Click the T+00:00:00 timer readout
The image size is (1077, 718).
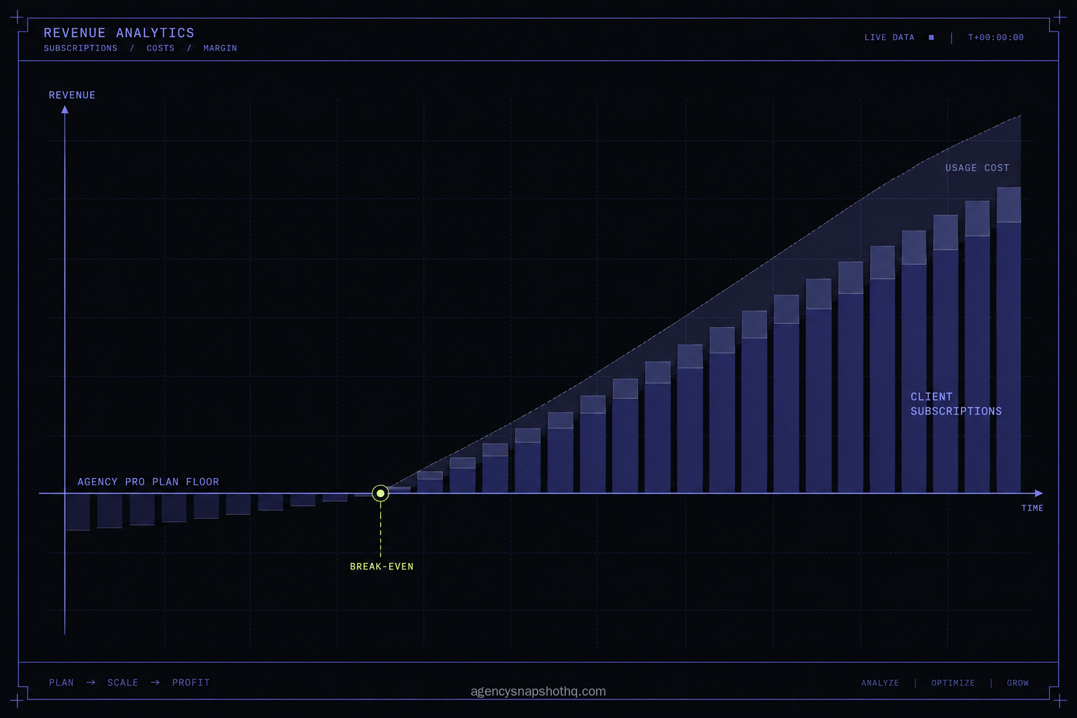(x=996, y=38)
